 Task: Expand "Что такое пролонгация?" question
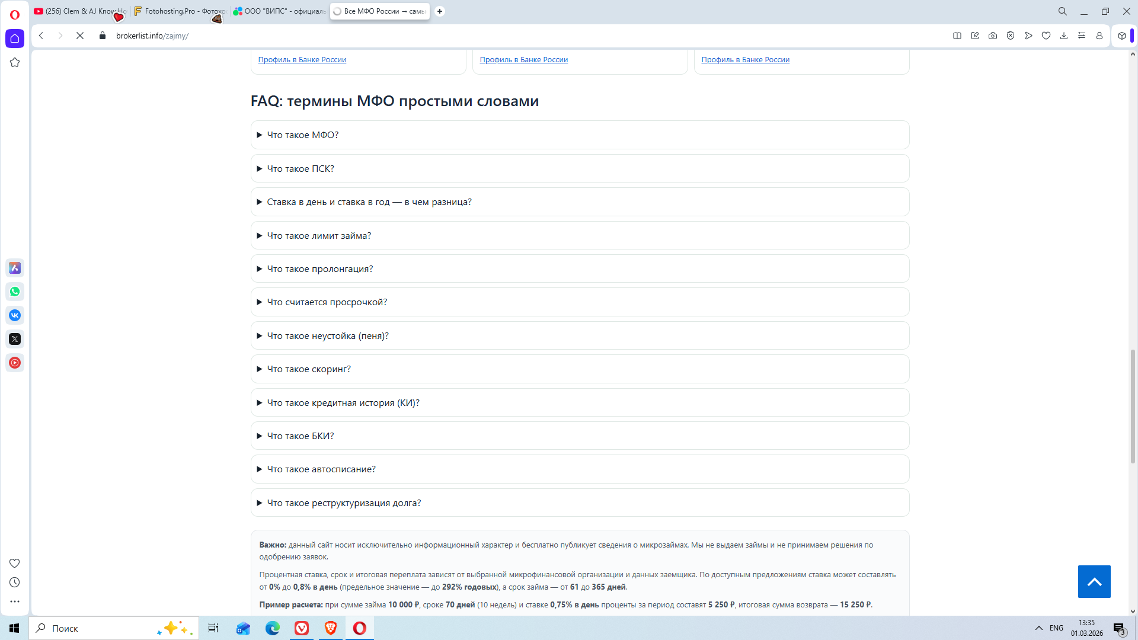pos(319,269)
